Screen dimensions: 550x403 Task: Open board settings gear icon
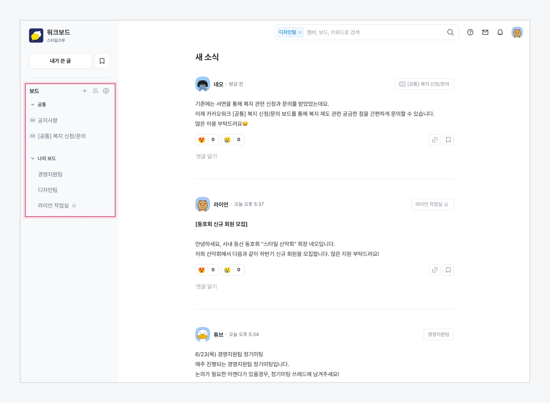(106, 91)
